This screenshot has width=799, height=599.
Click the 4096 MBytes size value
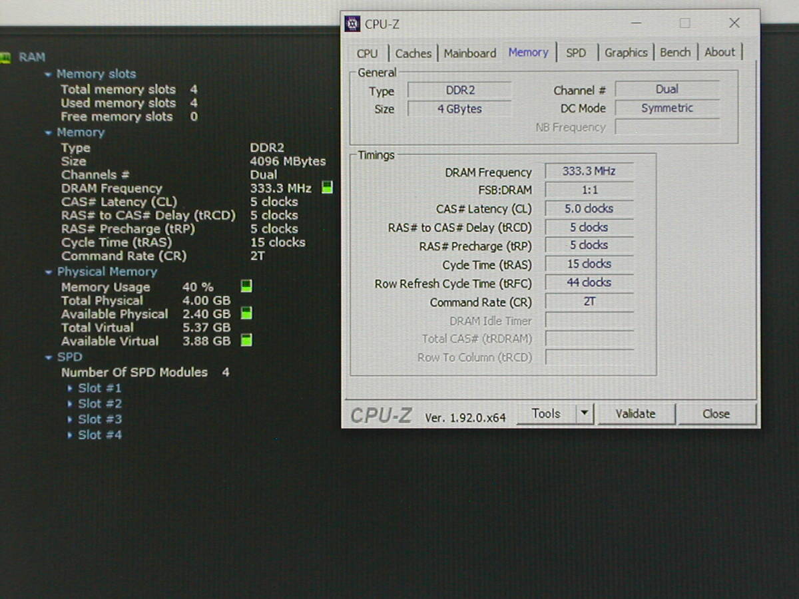(288, 161)
